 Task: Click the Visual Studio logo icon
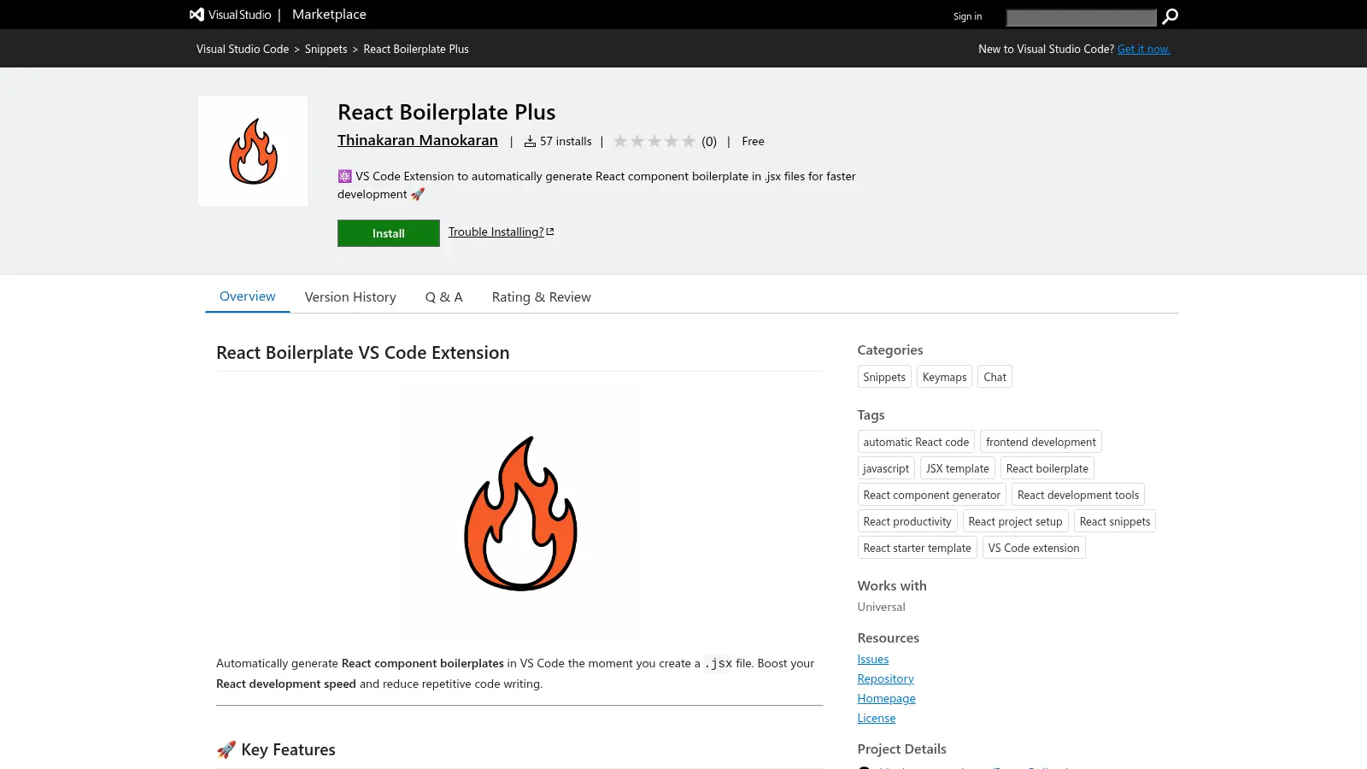(197, 15)
